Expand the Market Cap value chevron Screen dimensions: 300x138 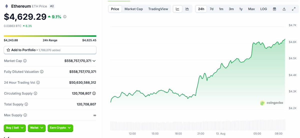tap(94, 61)
